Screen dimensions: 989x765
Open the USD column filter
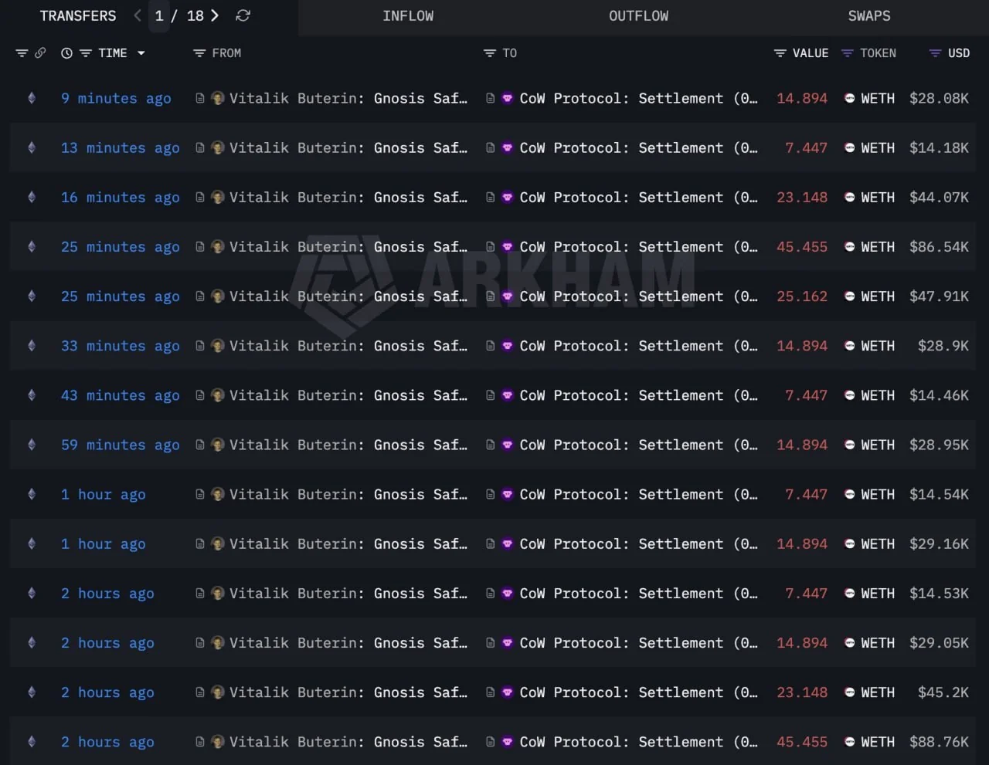click(935, 53)
